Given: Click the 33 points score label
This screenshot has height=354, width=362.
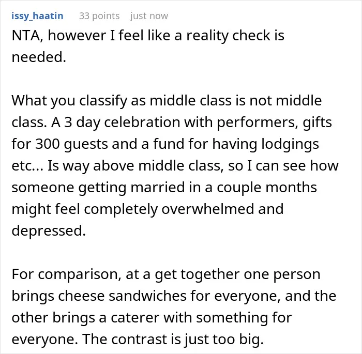Looking at the screenshot, I should [99, 16].
